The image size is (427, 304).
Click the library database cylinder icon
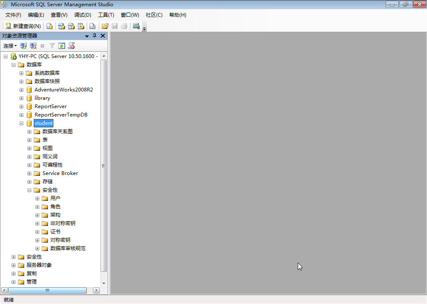pyautogui.click(x=29, y=98)
